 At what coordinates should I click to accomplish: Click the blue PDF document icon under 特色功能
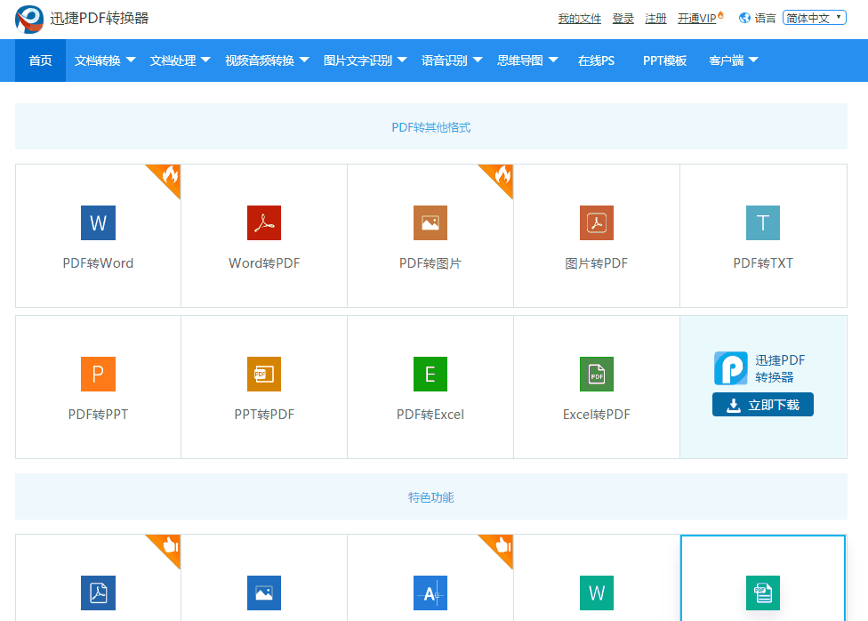pos(98,593)
